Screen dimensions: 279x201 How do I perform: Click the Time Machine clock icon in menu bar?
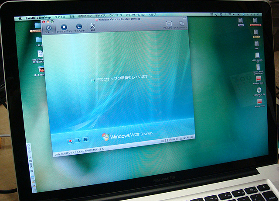(221, 14)
